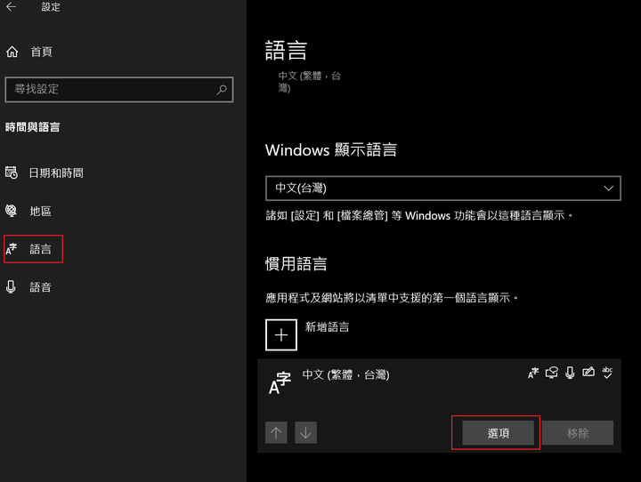Image resolution: width=641 pixels, height=482 pixels.
Task: Open the 首頁 home icon
Action: tap(12, 52)
